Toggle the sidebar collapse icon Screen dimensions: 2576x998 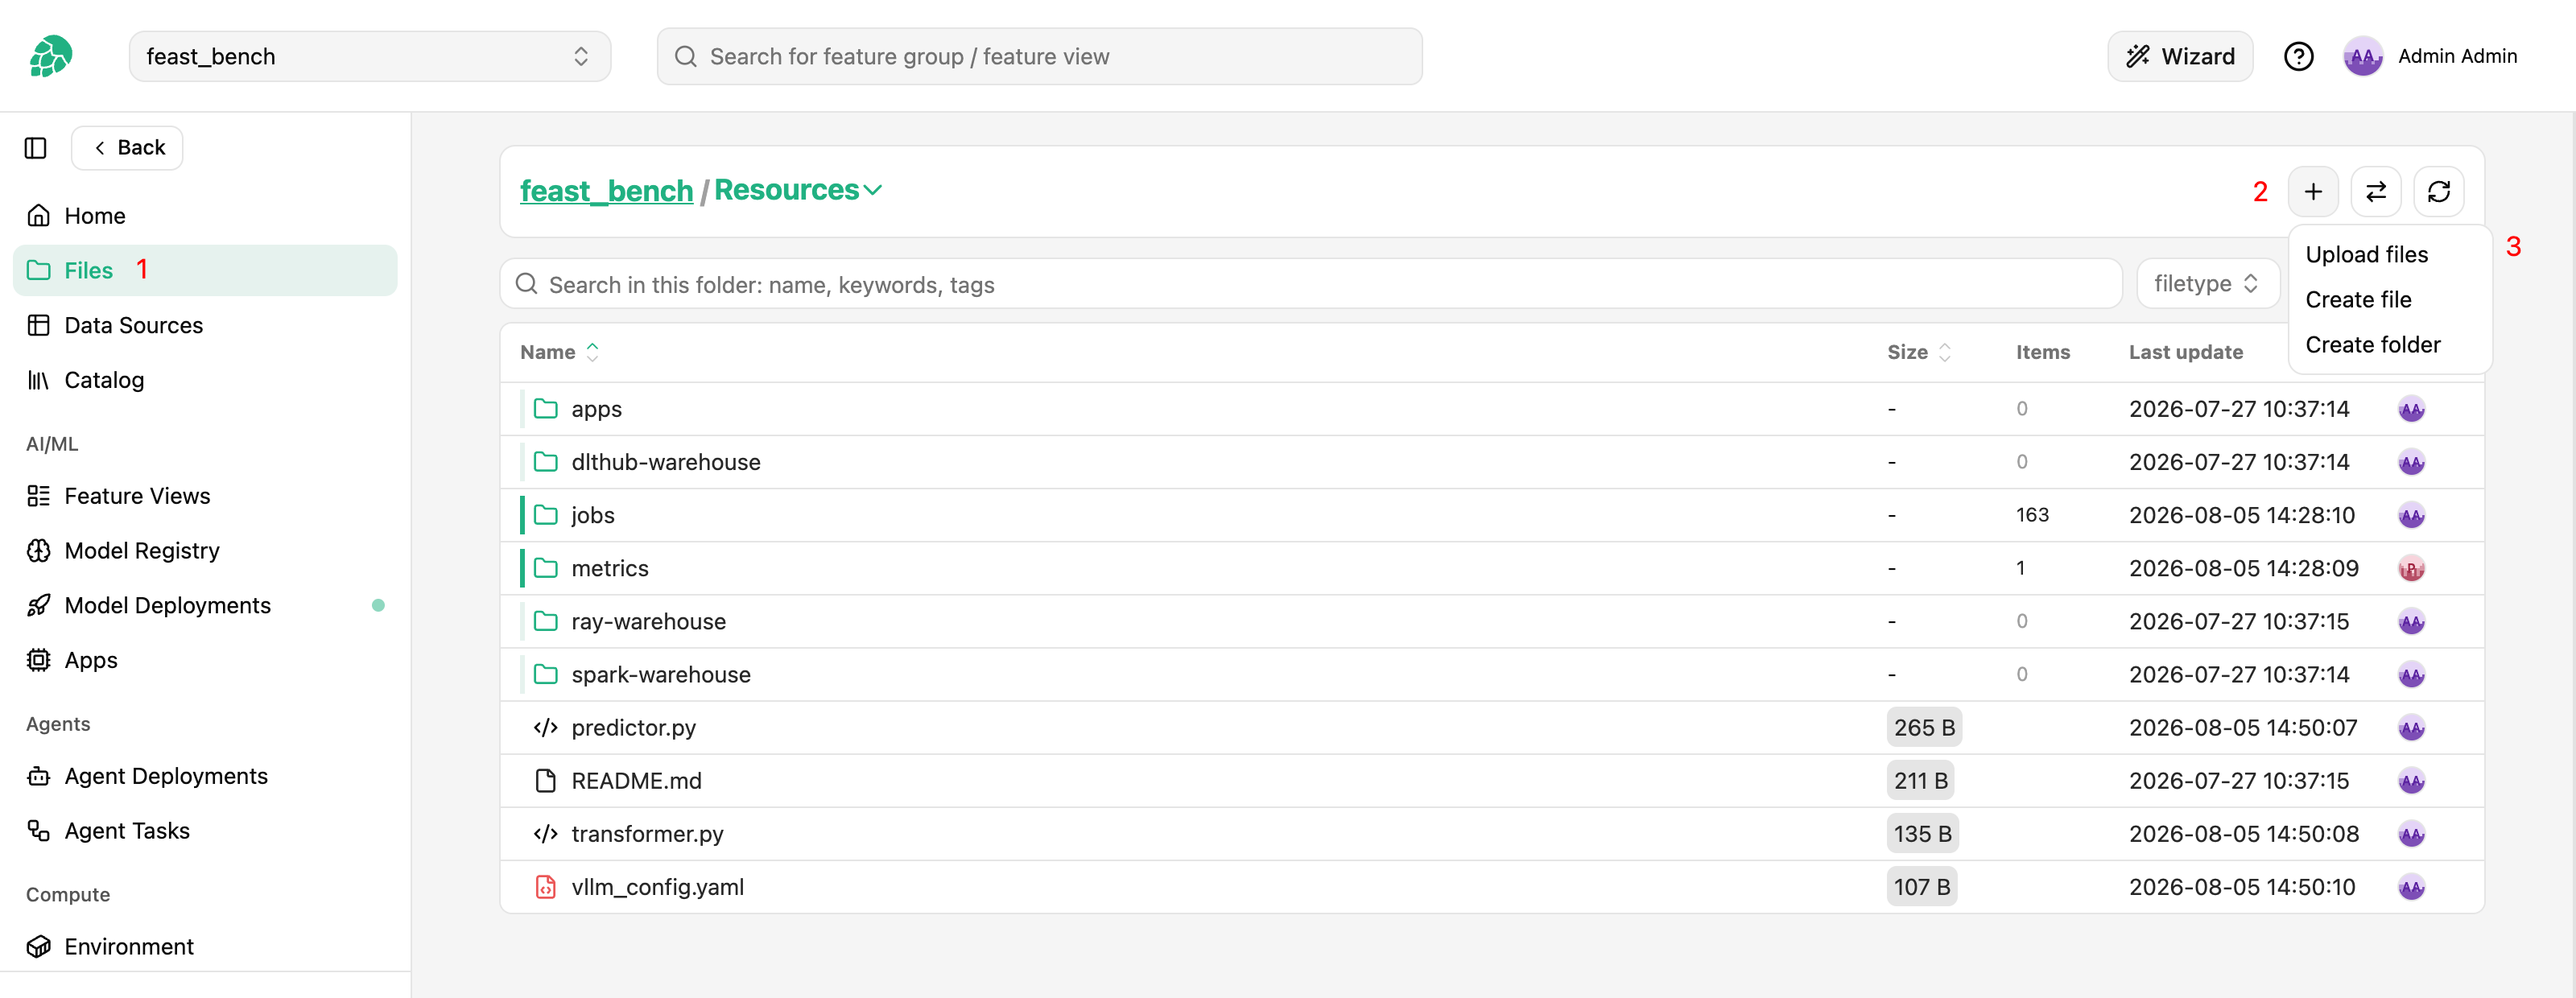pyautogui.click(x=36, y=148)
